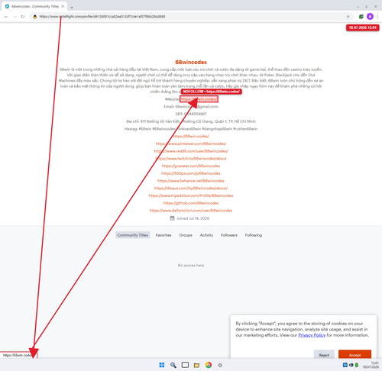This screenshot has width=382, height=371.
Task: Switch to the Groups tab
Action: click(186, 235)
